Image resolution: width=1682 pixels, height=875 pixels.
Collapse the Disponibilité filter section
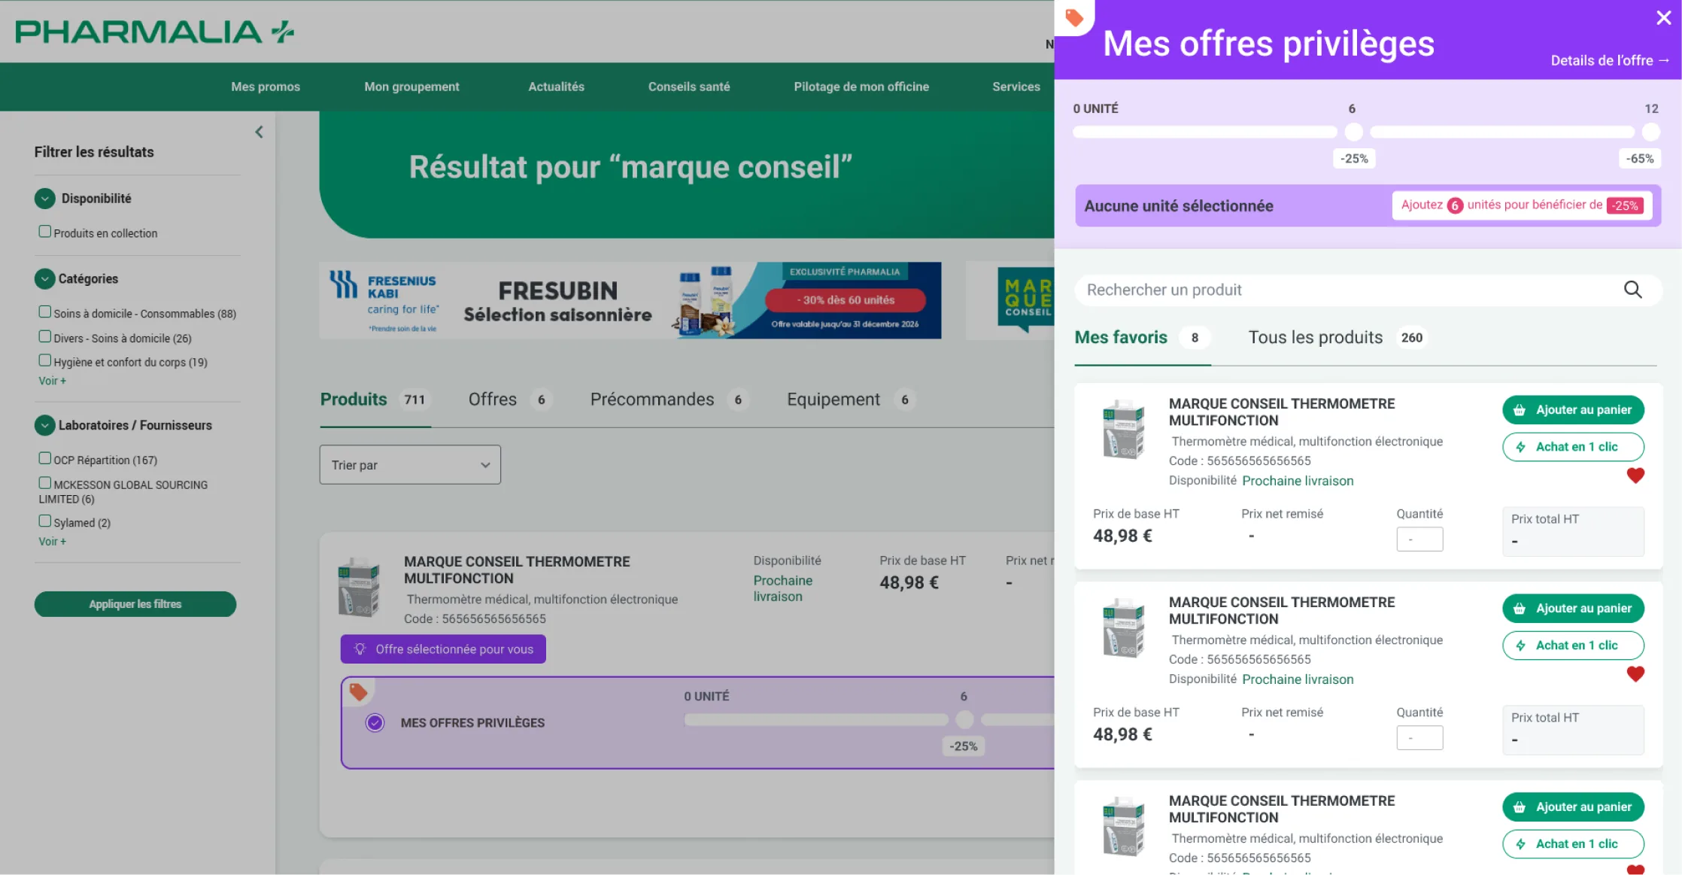tap(45, 199)
